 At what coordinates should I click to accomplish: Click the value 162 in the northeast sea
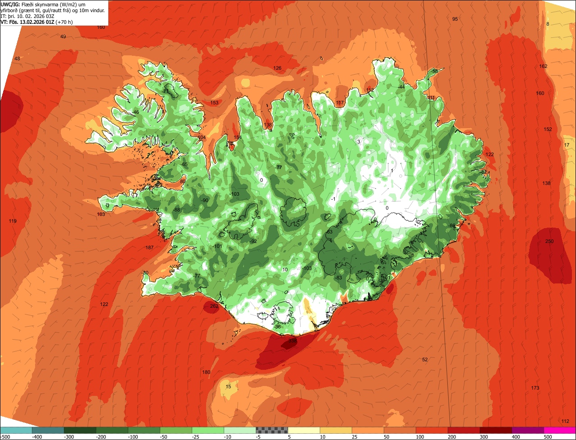pyautogui.click(x=543, y=66)
